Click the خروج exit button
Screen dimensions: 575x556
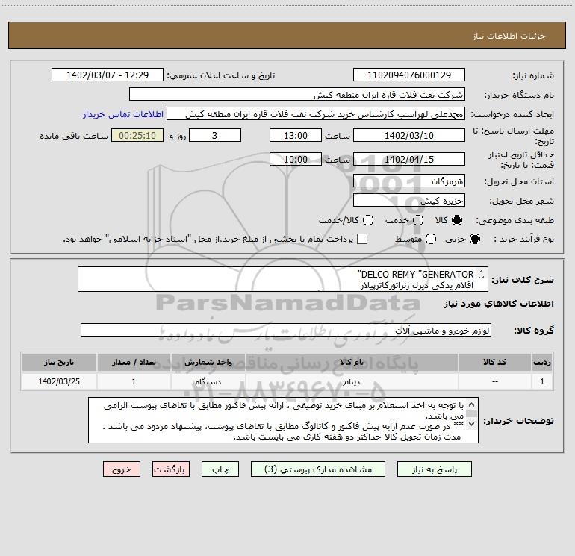pos(122,469)
